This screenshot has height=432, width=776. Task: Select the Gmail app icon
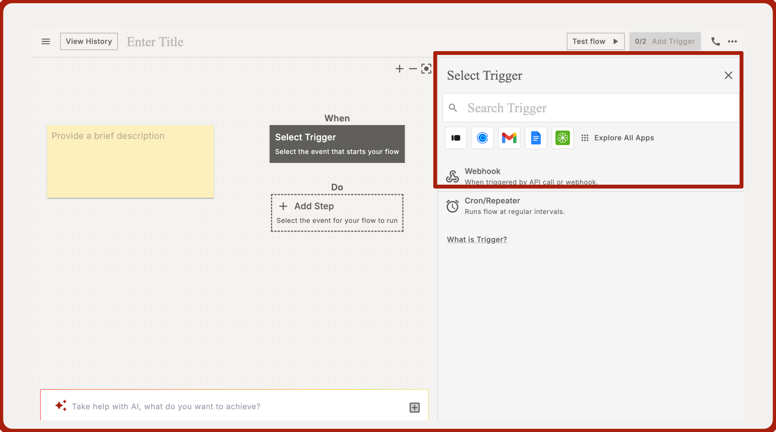(x=509, y=138)
